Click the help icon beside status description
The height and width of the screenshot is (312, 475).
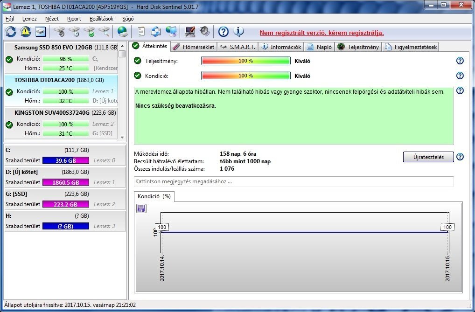[x=460, y=90]
